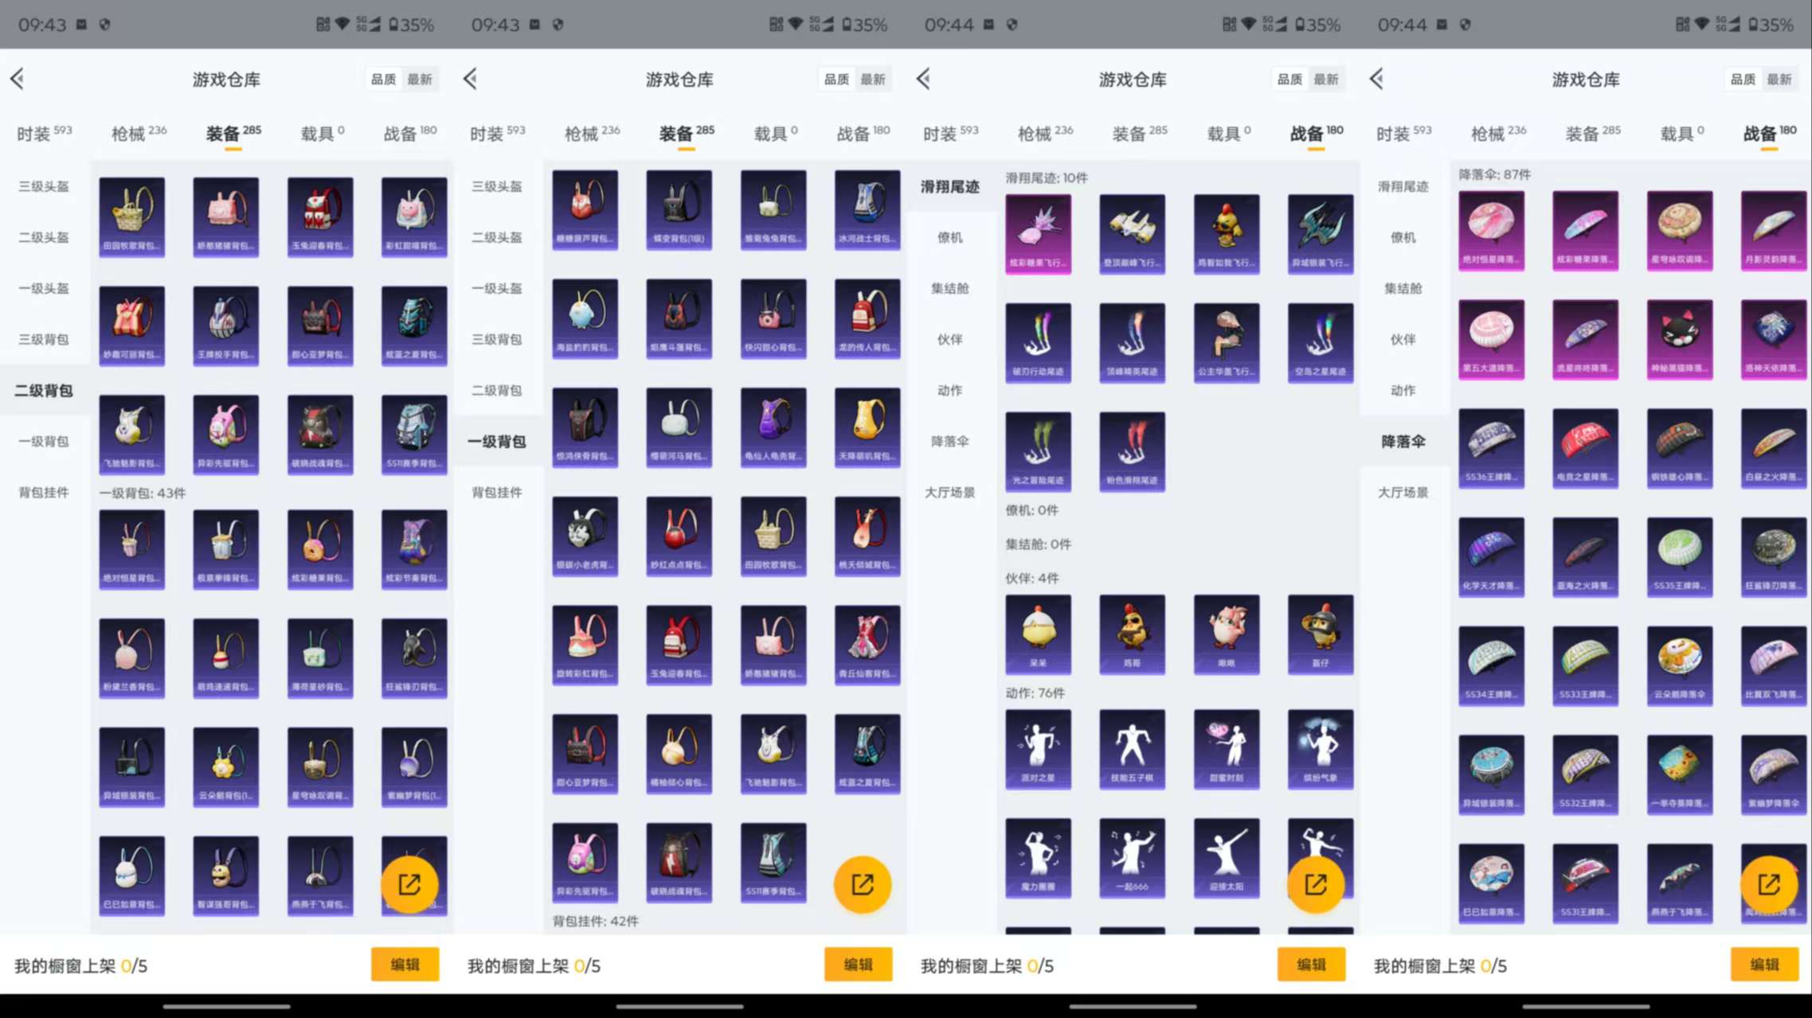Screen dimensions: 1812x1018
Task: Select the 玉兔迎春背包 item thumbnail
Action: point(319,215)
